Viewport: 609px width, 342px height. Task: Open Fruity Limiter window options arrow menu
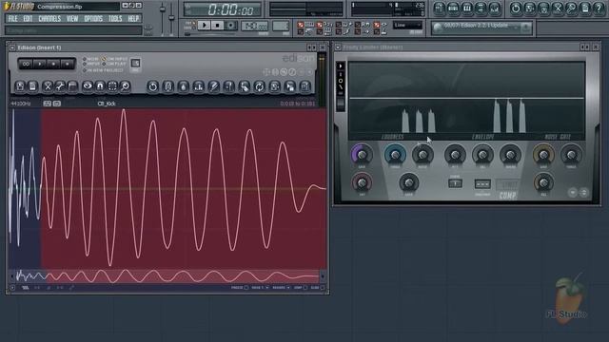tap(338, 47)
